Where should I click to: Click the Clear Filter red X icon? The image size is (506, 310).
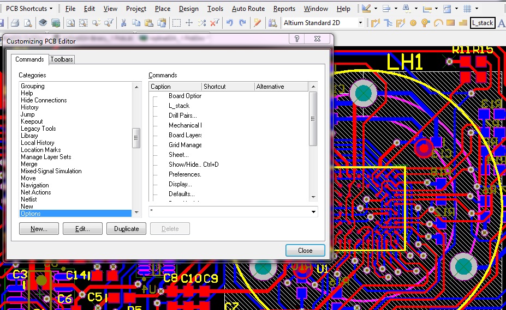(x=215, y=23)
